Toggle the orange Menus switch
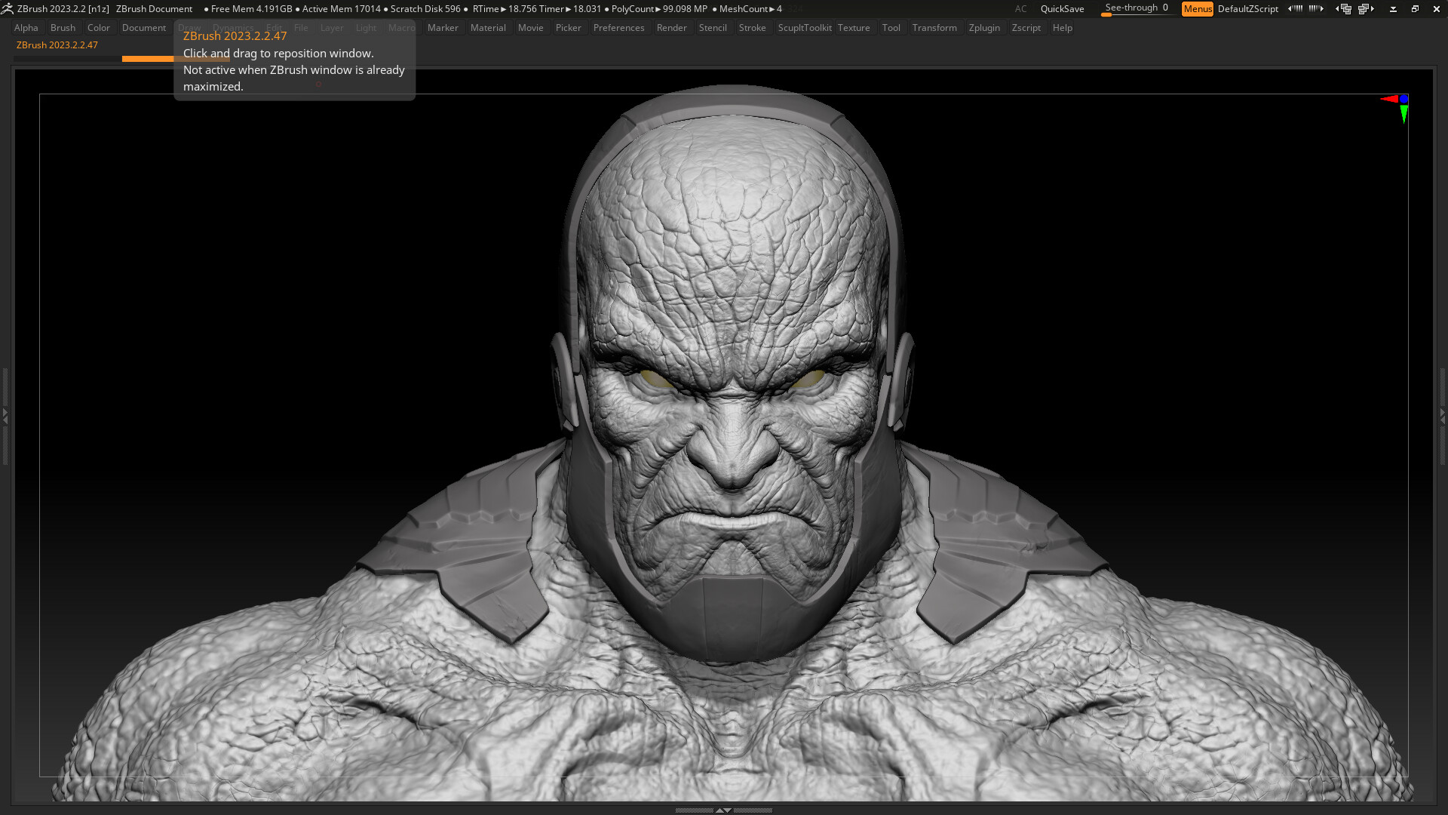This screenshot has width=1448, height=815. click(x=1198, y=8)
